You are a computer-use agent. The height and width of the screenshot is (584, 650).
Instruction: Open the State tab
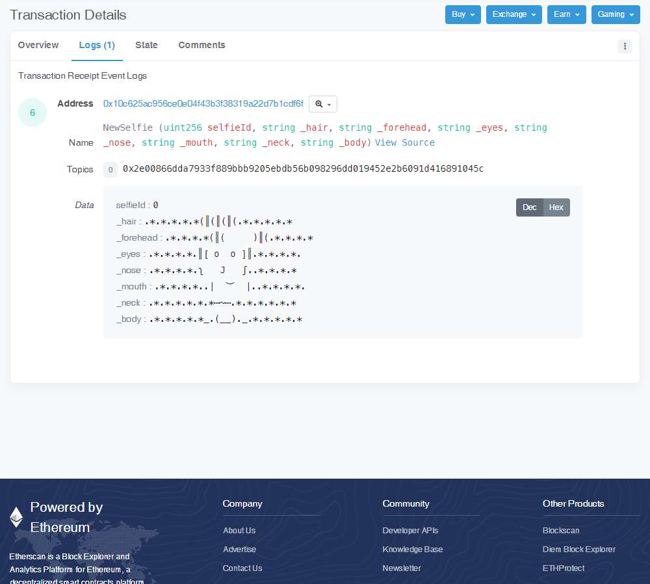[146, 45]
